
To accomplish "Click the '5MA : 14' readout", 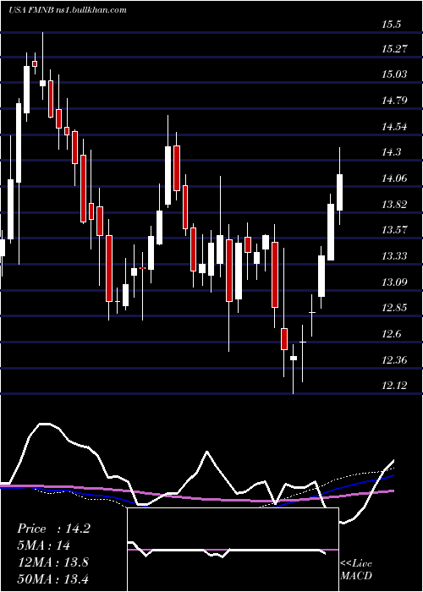I will [43, 545].
